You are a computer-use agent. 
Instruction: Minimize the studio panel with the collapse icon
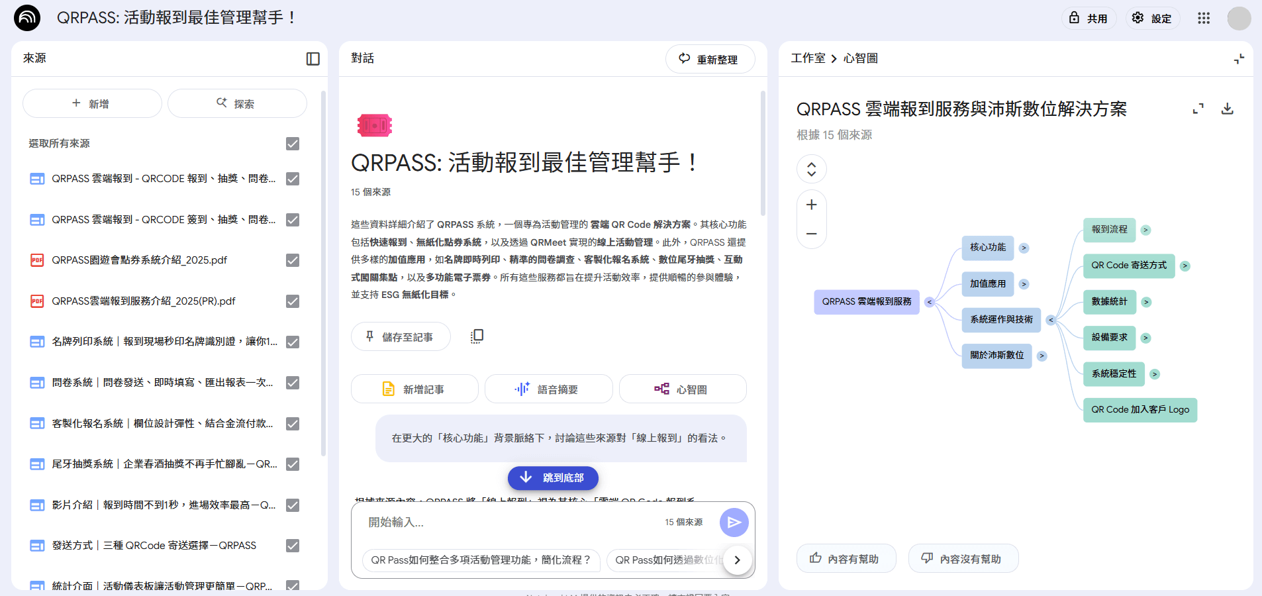point(1239,59)
